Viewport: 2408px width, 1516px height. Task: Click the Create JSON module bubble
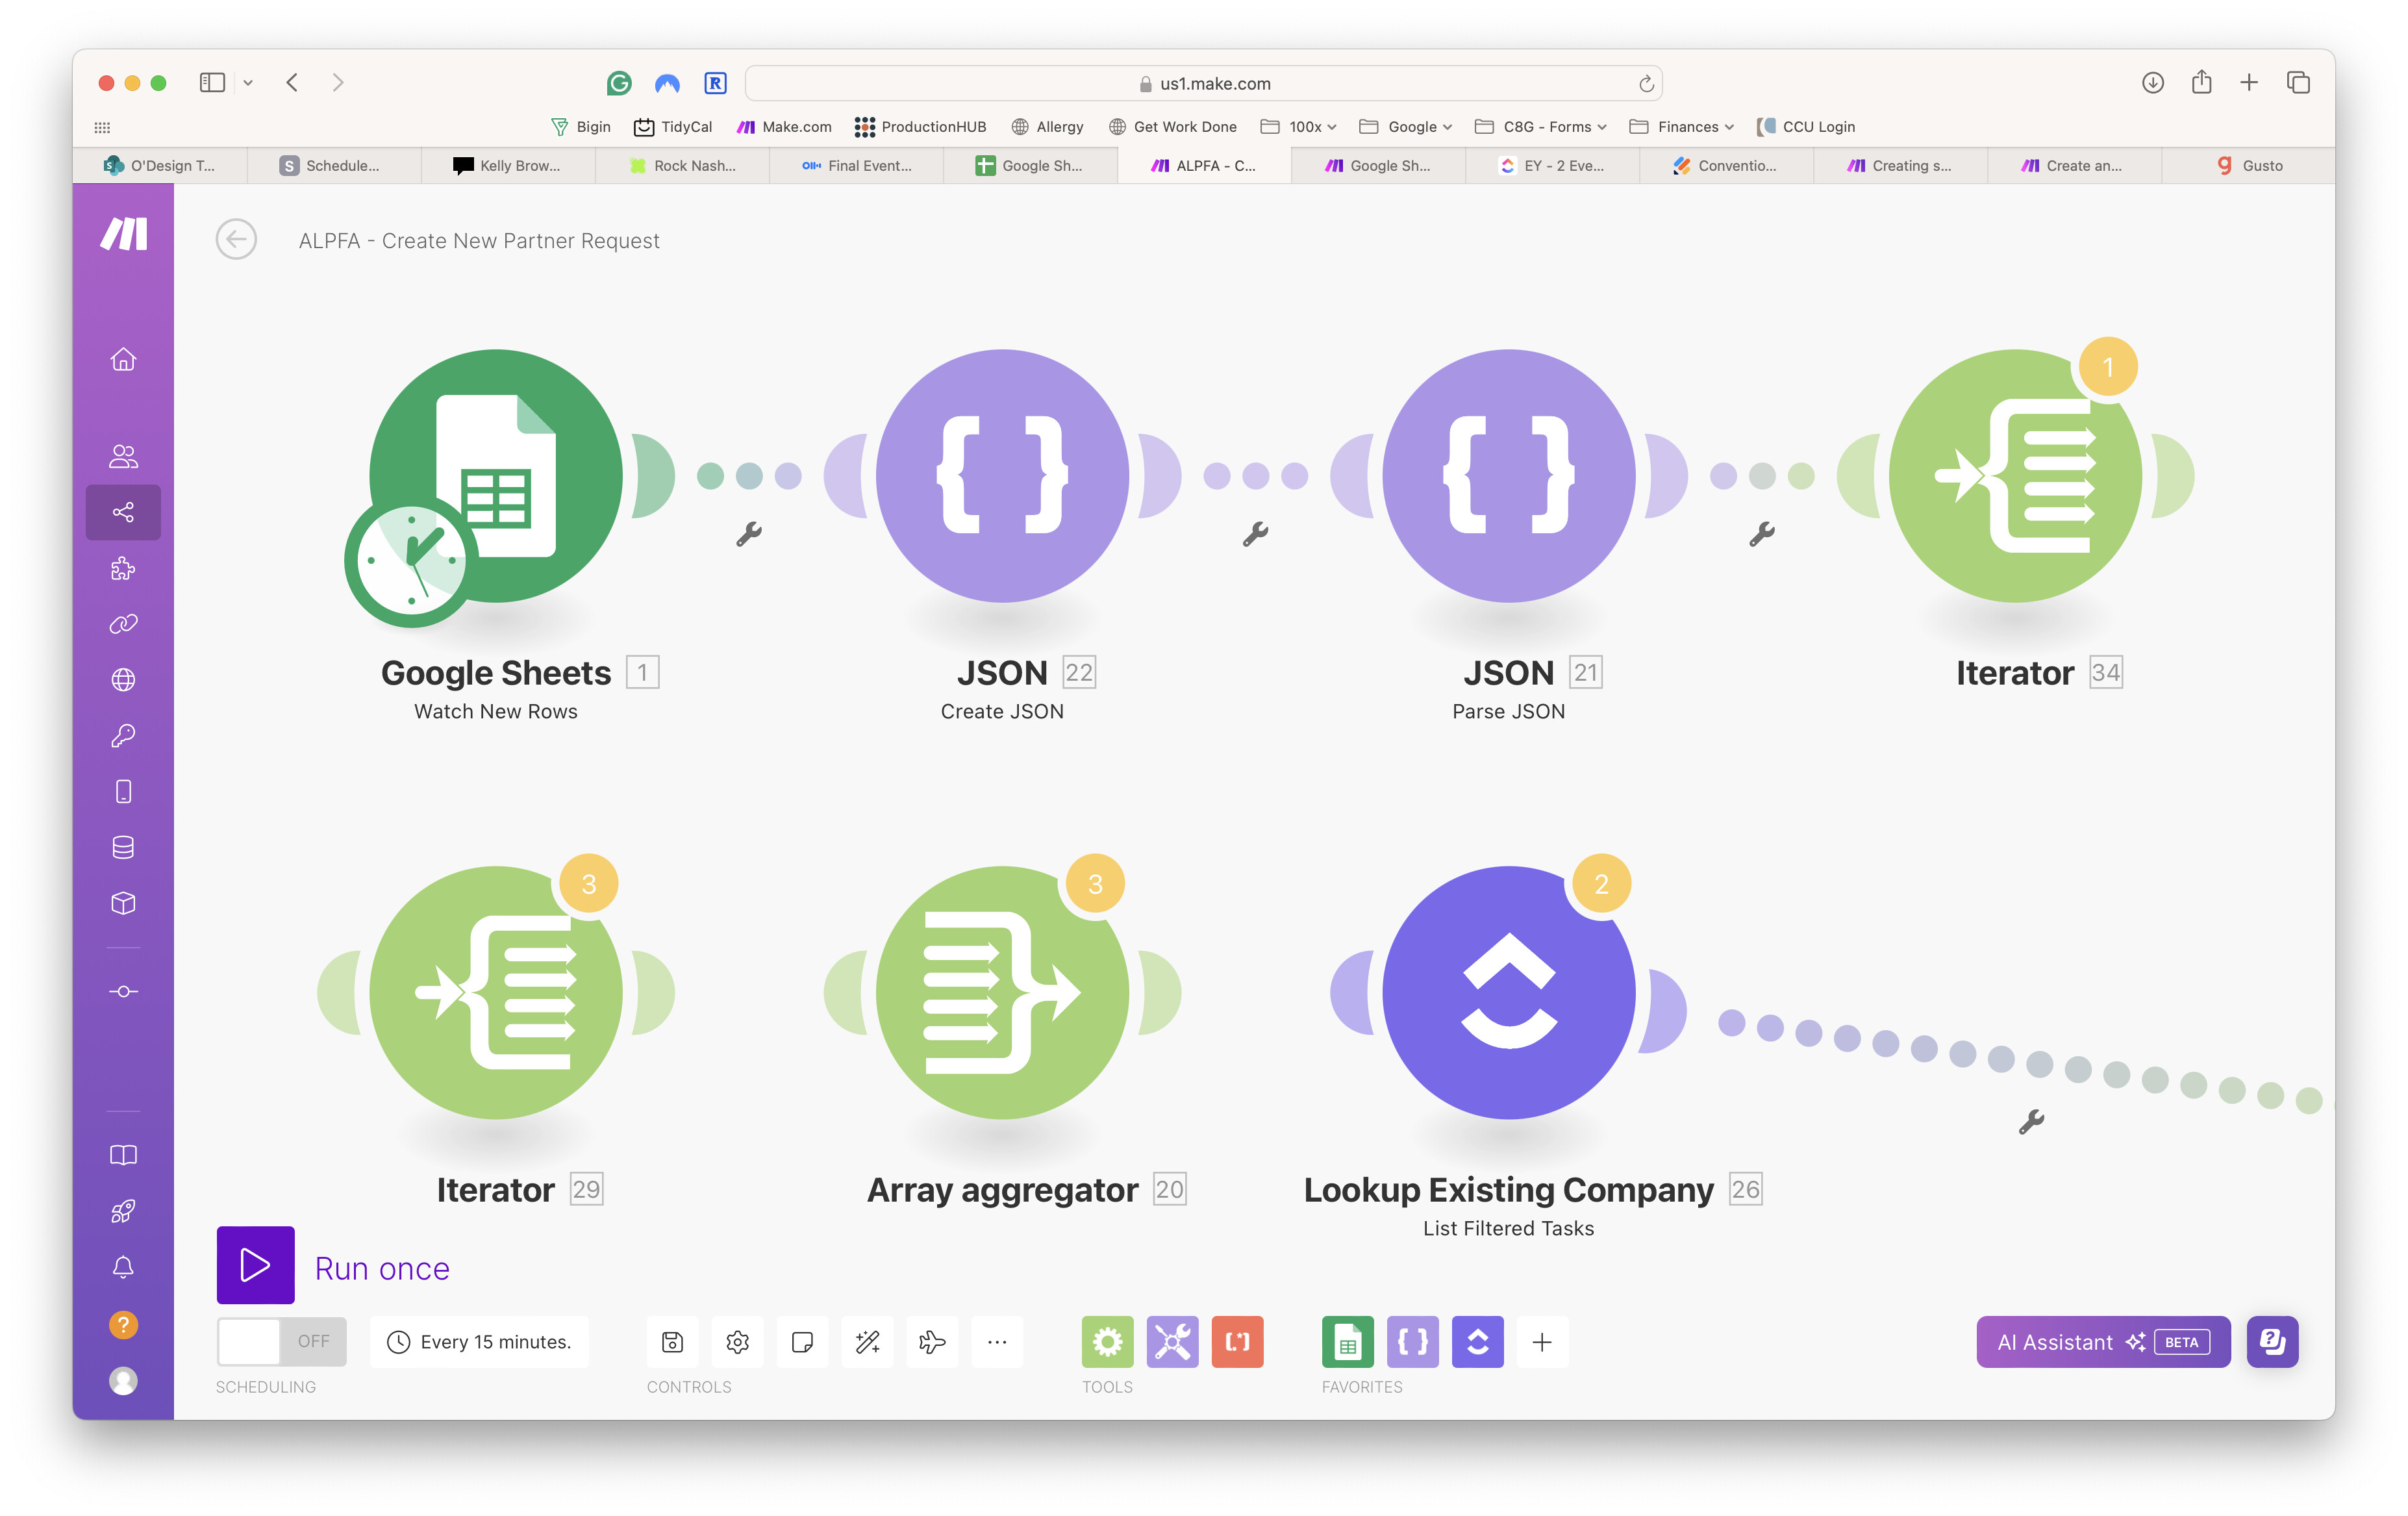point(1002,476)
